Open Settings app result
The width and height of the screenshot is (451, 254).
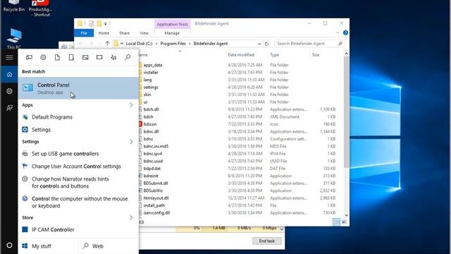(x=78, y=130)
